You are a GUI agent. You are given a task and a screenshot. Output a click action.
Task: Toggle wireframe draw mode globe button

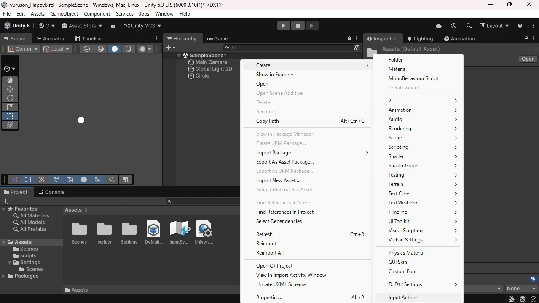pyautogui.click(x=87, y=49)
